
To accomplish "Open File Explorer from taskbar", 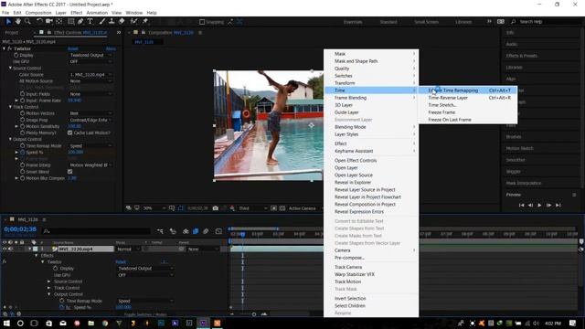I will click(91, 323).
